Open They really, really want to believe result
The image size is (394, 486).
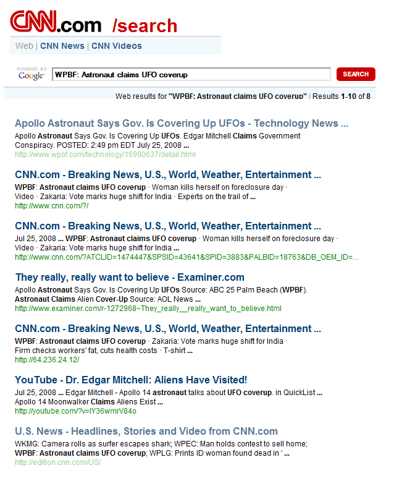[x=130, y=277]
